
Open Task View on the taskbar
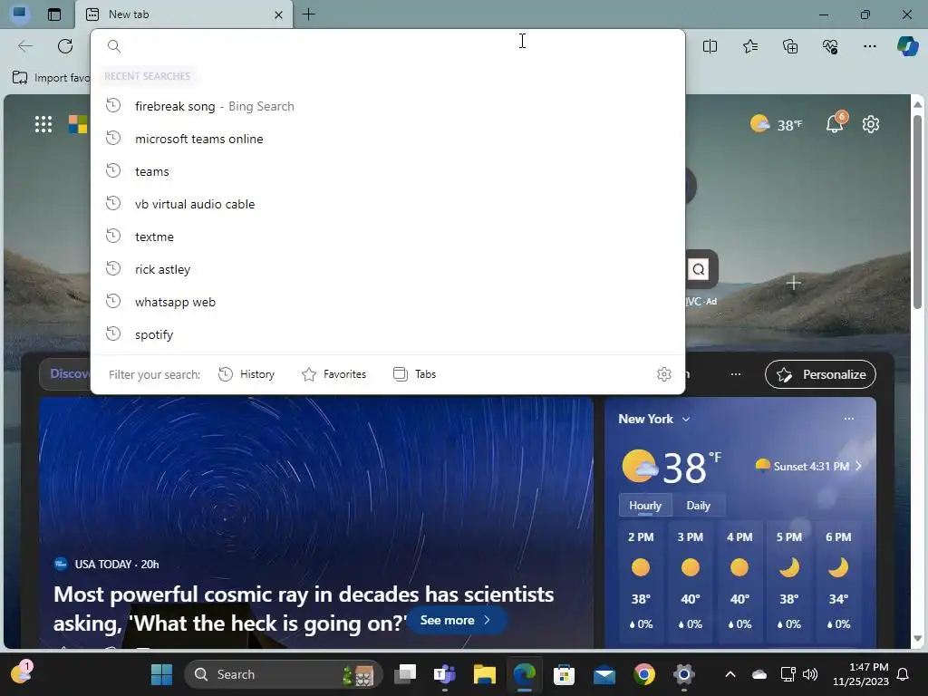(x=405, y=674)
